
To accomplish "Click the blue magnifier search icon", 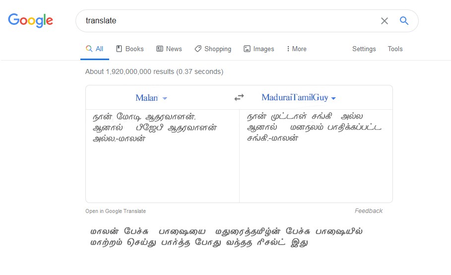I will tap(404, 21).
